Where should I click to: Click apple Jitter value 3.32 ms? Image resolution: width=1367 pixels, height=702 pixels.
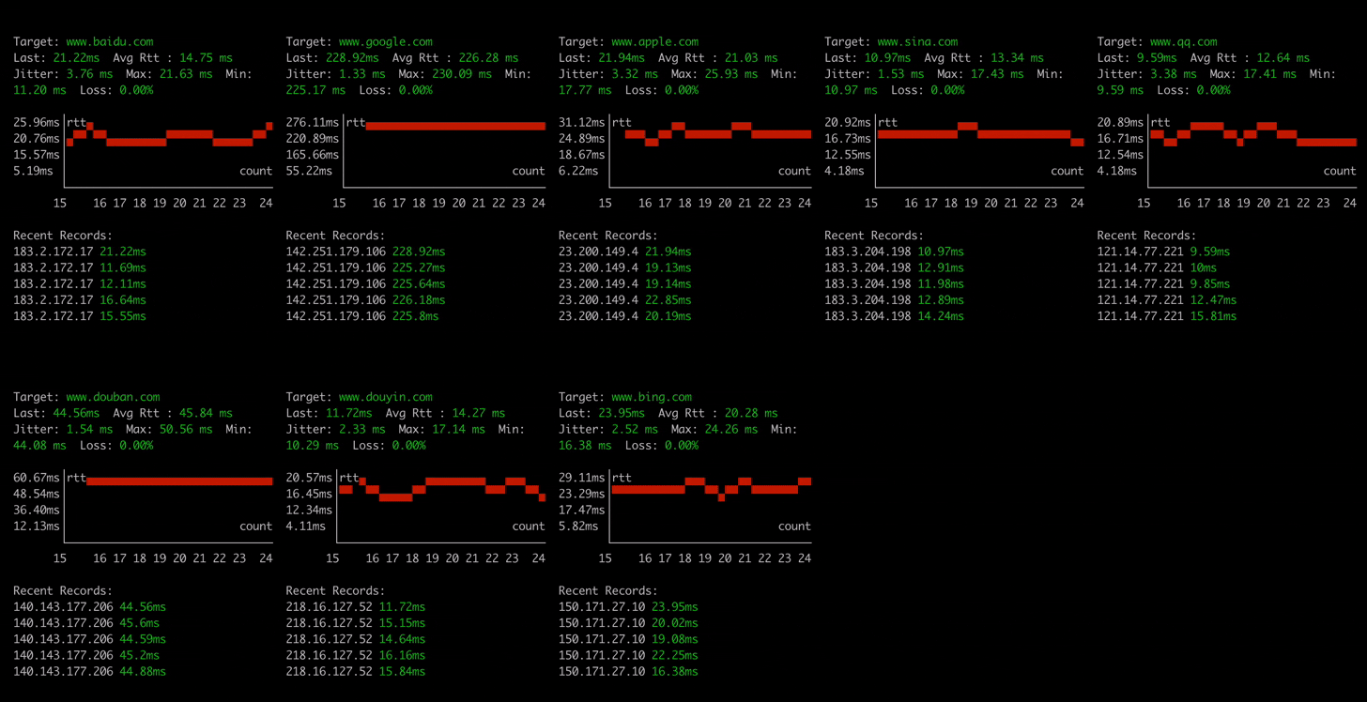tap(635, 74)
